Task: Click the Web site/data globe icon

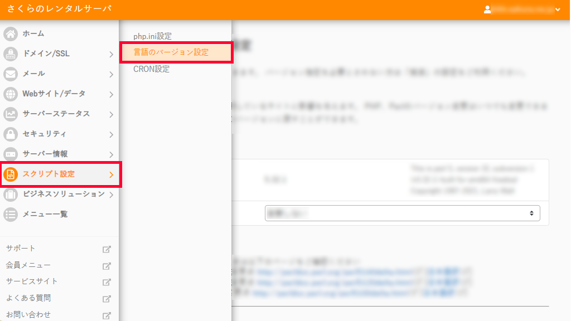Action: (11, 94)
